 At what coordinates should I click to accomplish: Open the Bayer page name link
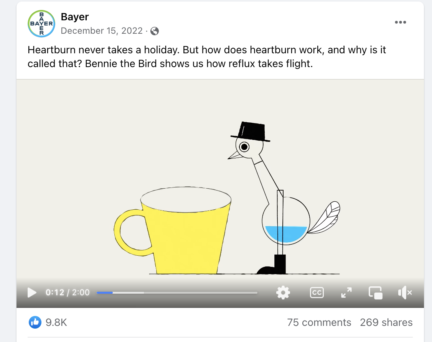[x=75, y=17]
